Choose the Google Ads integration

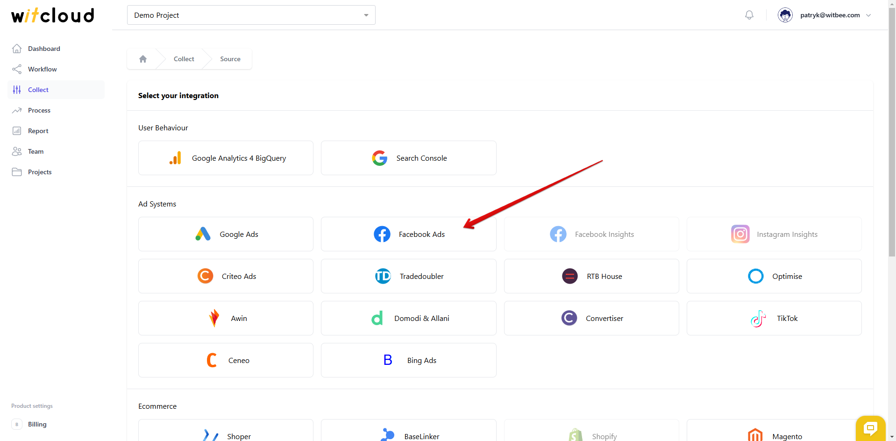(226, 234)
